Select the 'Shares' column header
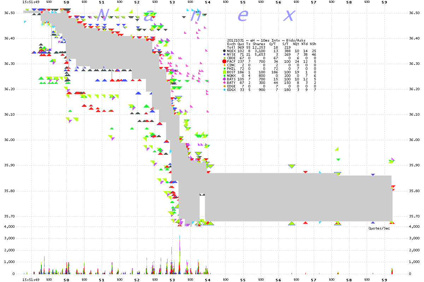The image size is (424, 282). click(x=259, y=44)
